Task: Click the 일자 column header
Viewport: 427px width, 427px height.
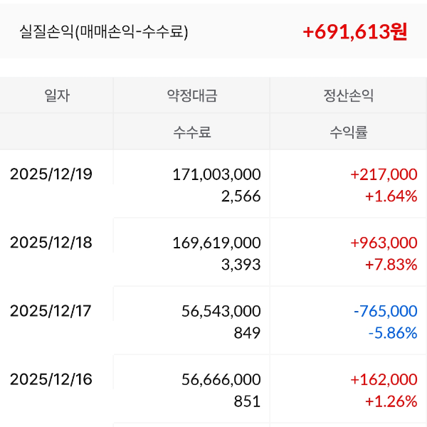Action: pos(57,95)
